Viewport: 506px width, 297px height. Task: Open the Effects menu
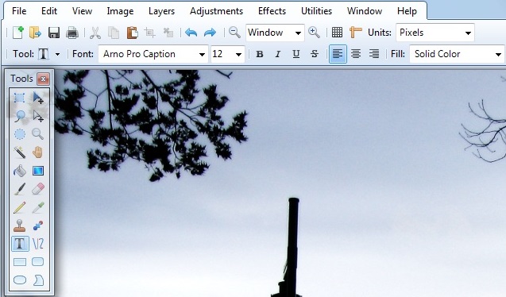[x=272, y=11]
